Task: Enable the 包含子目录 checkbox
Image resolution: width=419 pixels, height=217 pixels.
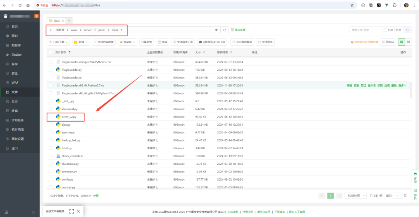Action: (x=385, y=30)
